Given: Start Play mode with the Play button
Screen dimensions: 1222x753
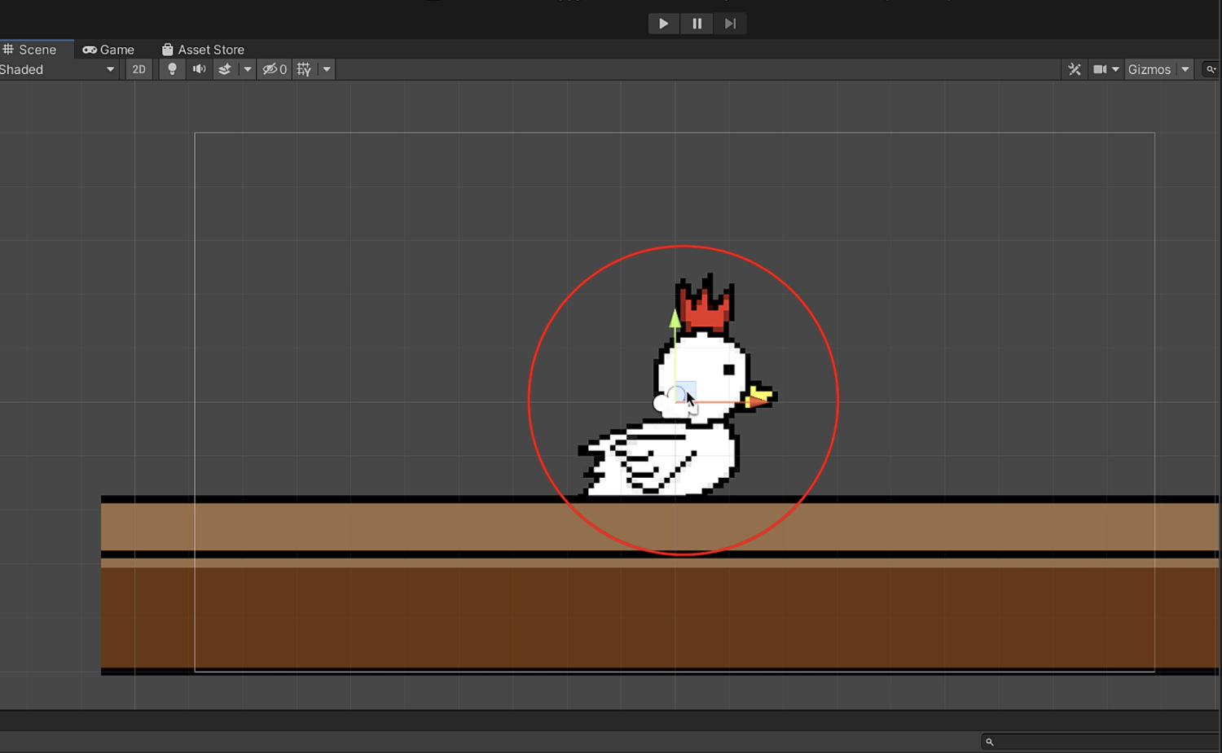Looking at the screenshot, I should 663,24.
